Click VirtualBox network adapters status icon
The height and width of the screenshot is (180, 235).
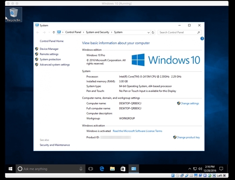(x=182, y=175)
